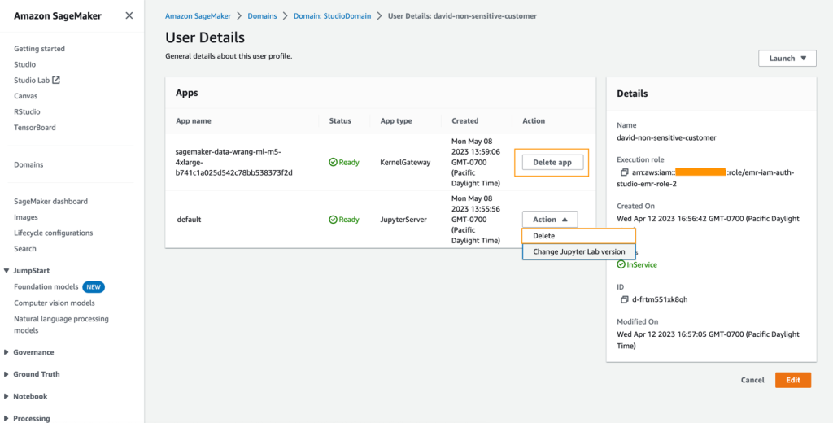Copy the execution role ARN icon

(x=624, y=172)
